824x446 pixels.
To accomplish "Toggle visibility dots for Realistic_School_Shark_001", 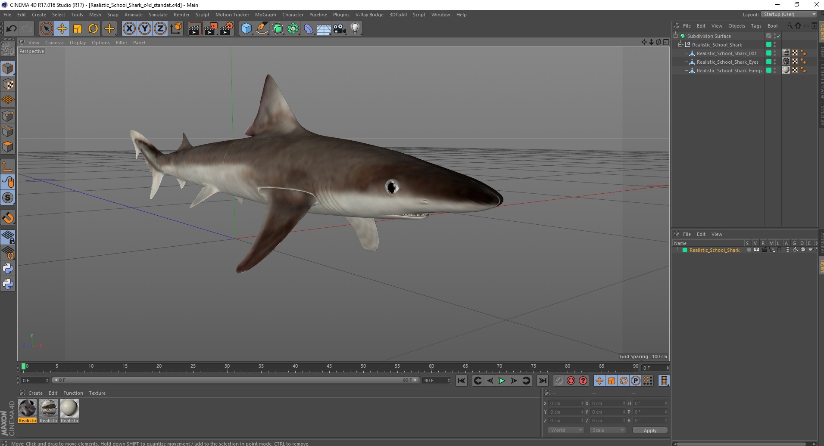I will (774, 53).
